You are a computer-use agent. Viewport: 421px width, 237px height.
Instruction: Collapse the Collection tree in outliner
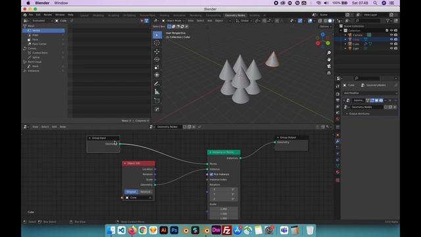click(x=341, y=31)
